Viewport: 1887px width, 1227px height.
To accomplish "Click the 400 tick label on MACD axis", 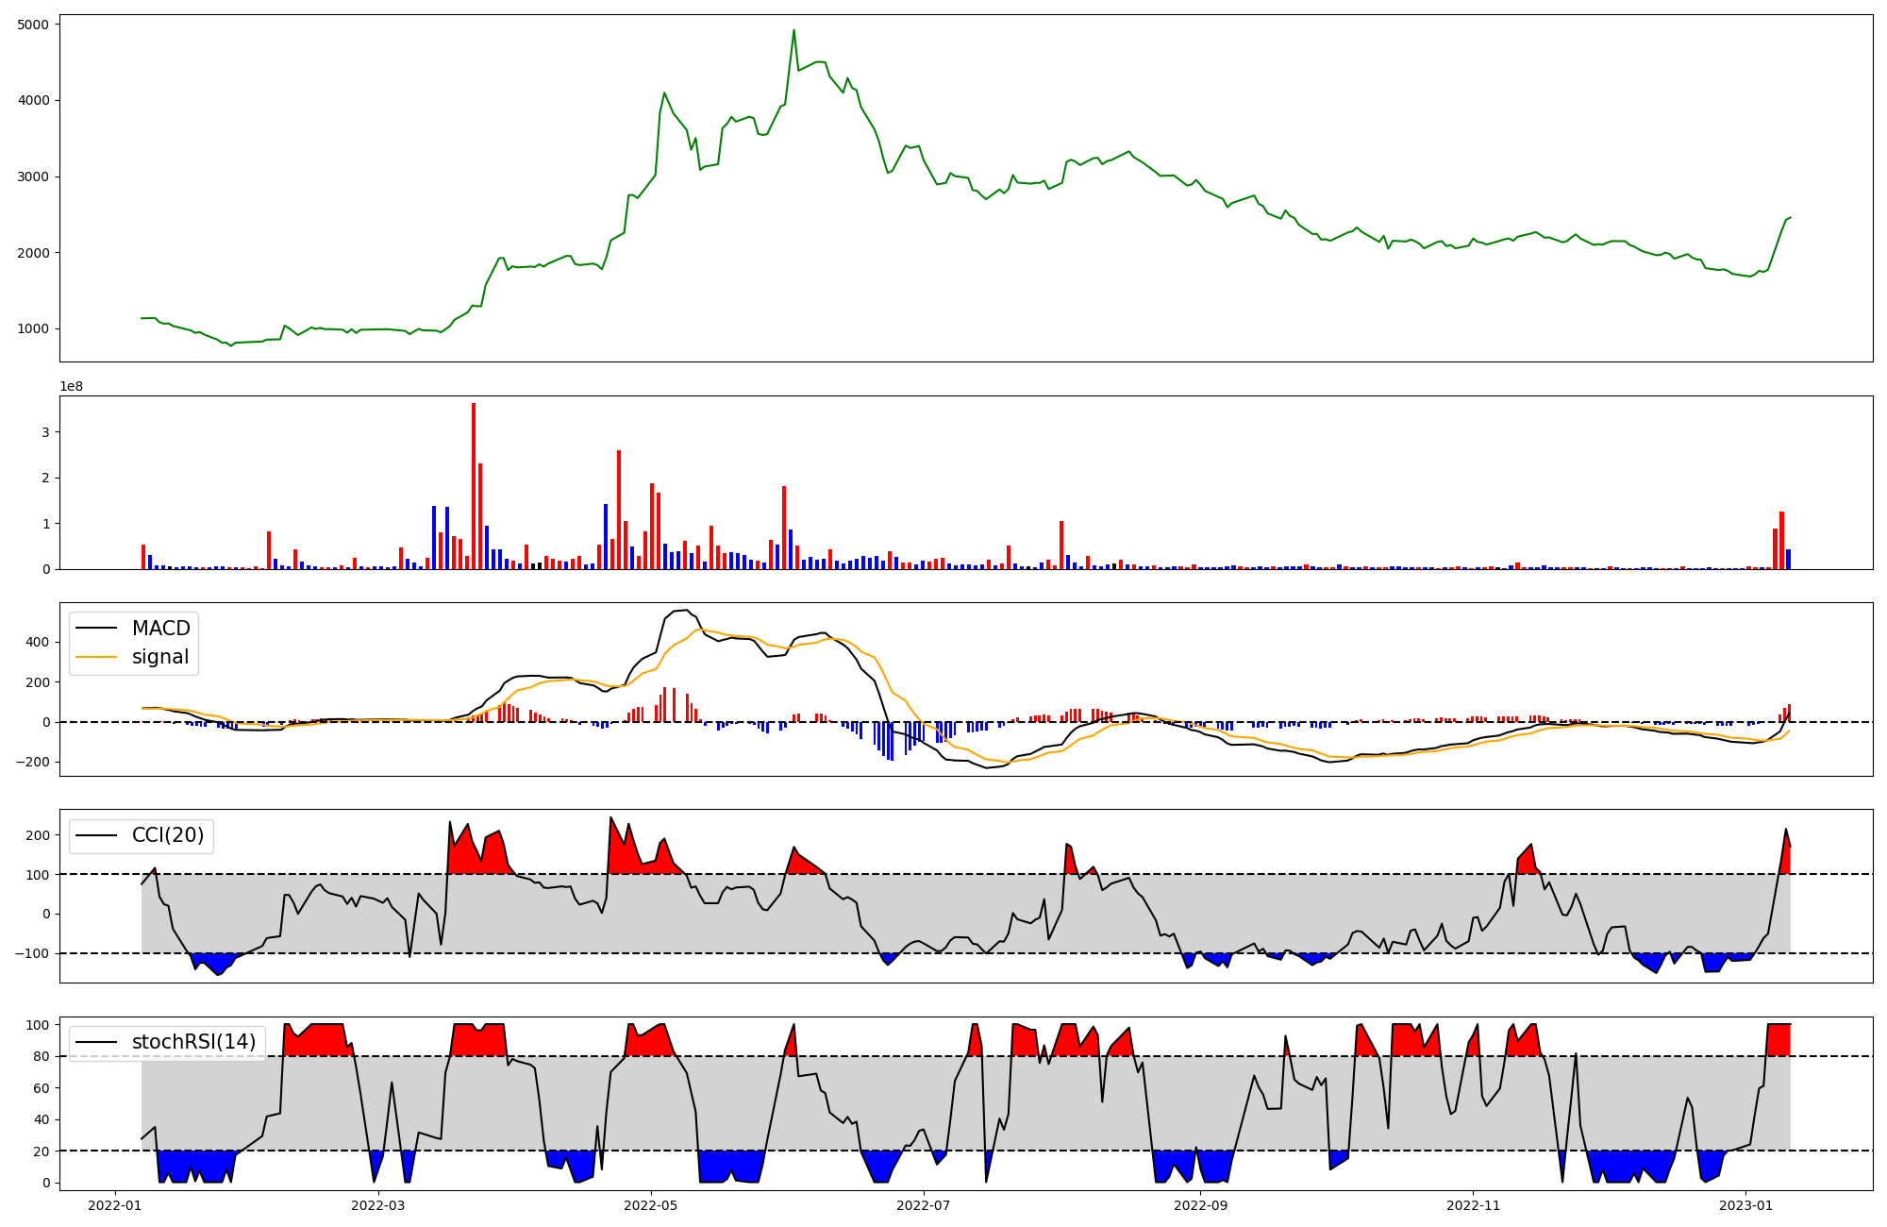I will point(39,642).
